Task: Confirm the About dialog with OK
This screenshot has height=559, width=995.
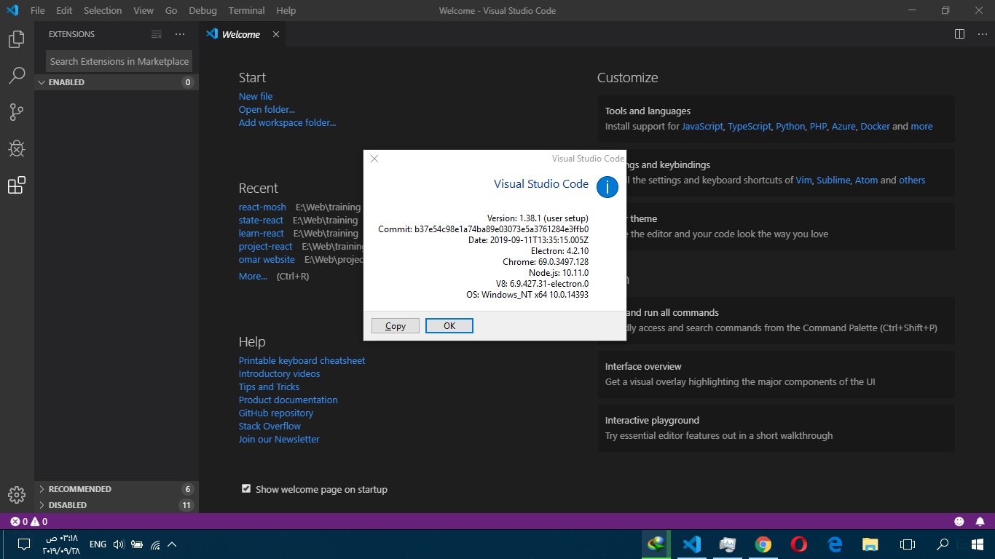Action: tap(449, 325)
